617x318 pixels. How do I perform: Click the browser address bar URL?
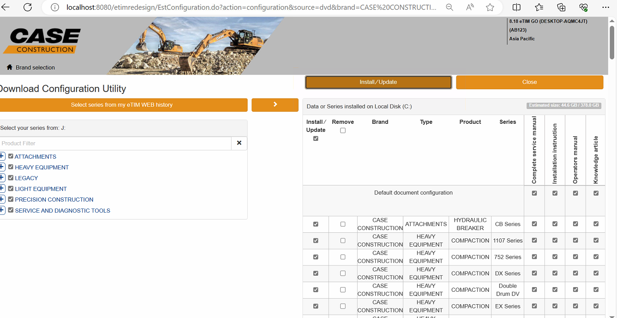click(251, 7)
